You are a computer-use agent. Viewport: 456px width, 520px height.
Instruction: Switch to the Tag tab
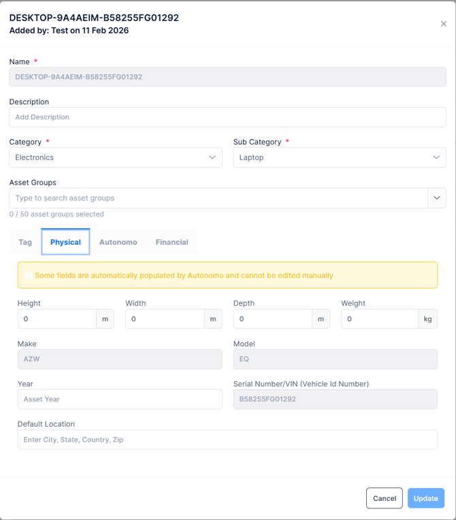pos(25,242)
